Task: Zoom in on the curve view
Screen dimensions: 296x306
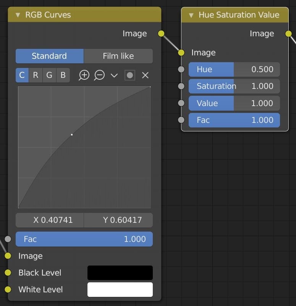Action: pos(84,75)
